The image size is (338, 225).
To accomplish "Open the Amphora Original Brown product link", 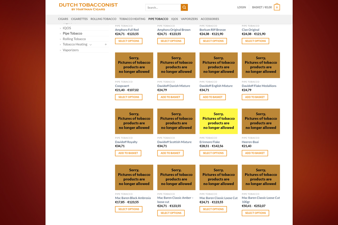I will point(174,30).
